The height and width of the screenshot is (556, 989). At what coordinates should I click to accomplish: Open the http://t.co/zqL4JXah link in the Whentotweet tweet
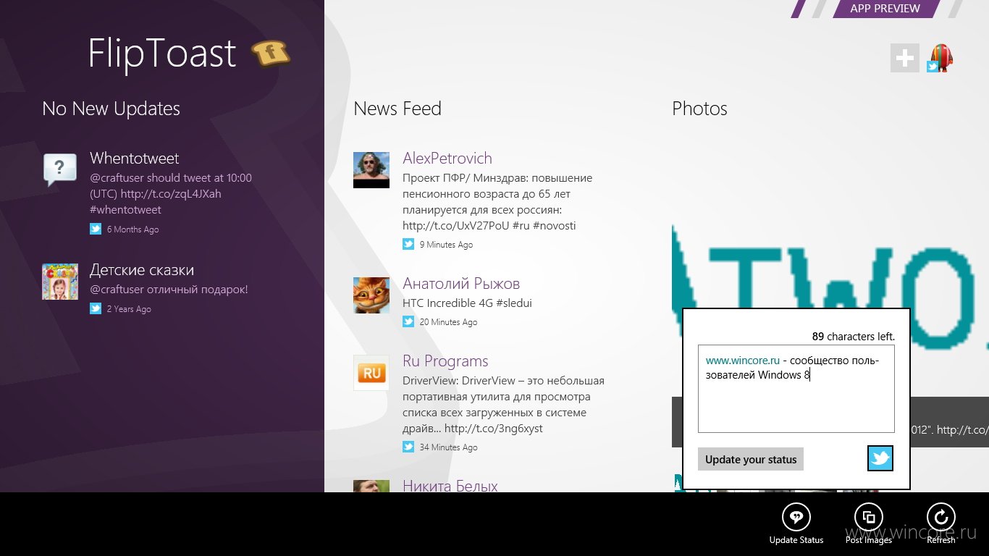[x=171, y=194]
